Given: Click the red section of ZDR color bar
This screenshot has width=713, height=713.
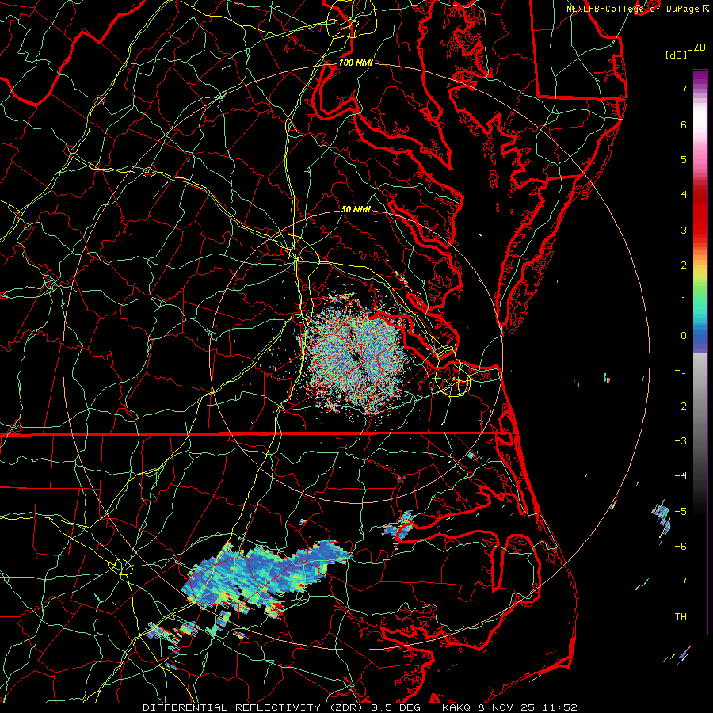Looking at the screenshot, I should 700,214.
